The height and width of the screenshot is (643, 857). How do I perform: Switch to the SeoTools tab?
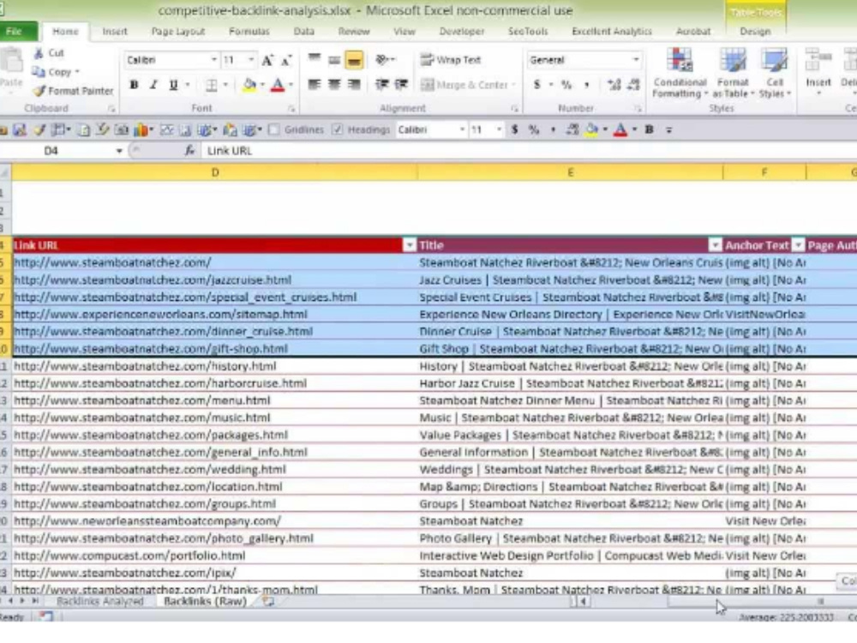pyautogui.click(x=528, y=32)
